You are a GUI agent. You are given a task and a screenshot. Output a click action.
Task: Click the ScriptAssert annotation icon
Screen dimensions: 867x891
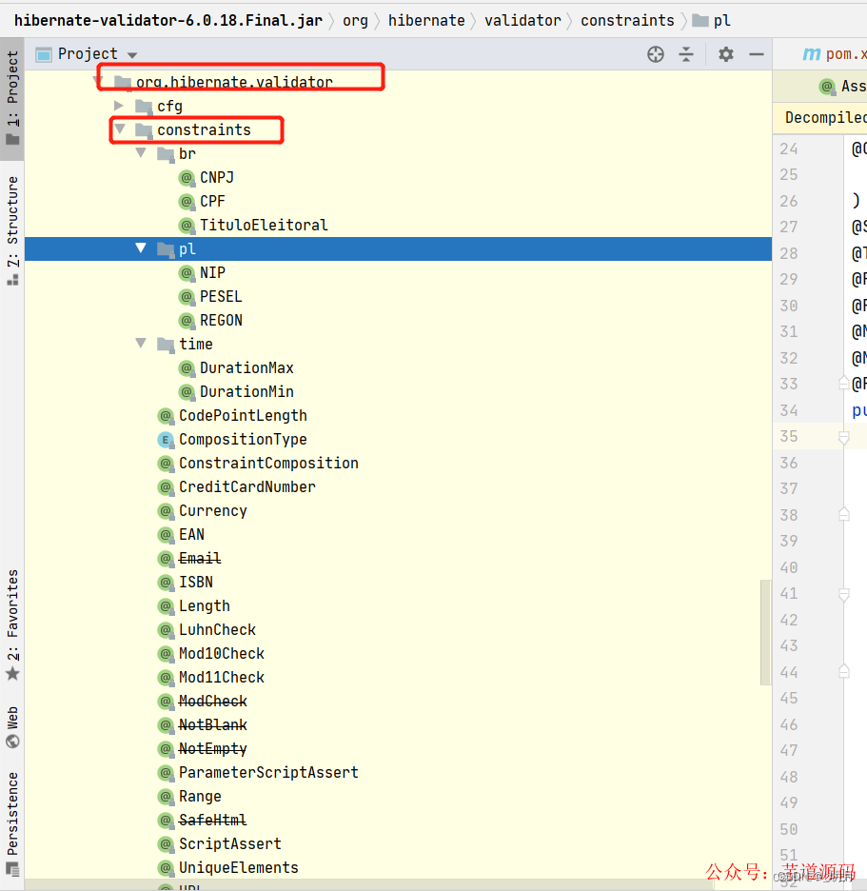166,844
